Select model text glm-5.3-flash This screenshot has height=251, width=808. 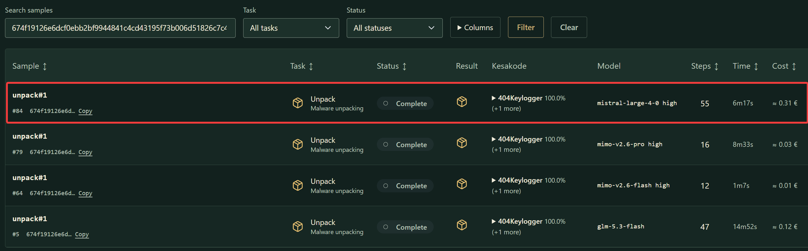point(621,227)
